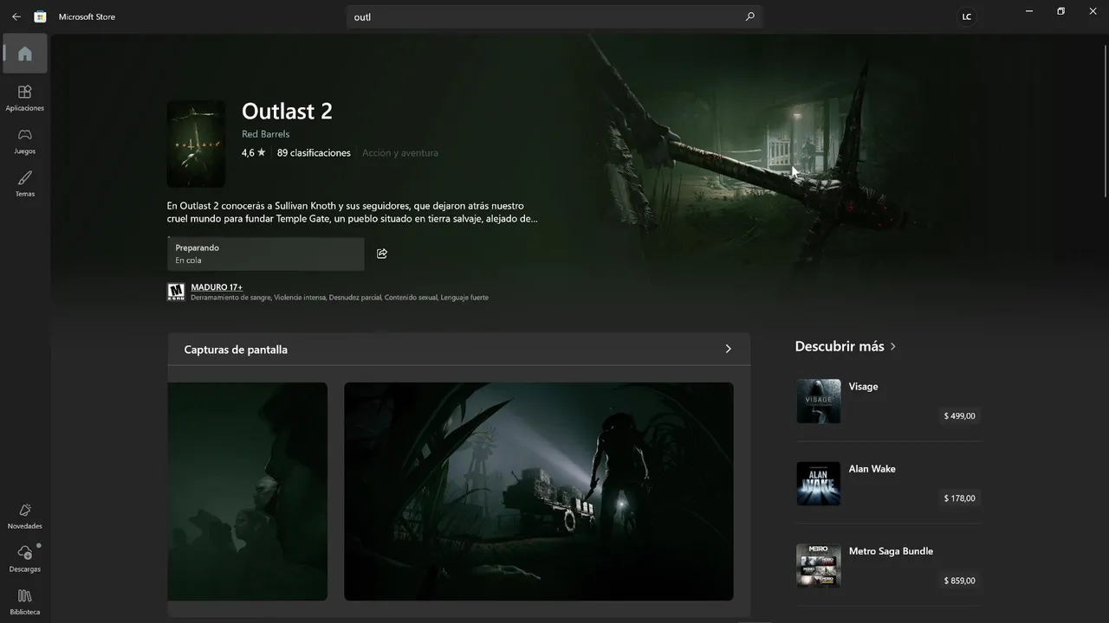Open MADURO 17+ rating link
The height and width of the screenshot is (623, 1109).
(x=217, y=287)
